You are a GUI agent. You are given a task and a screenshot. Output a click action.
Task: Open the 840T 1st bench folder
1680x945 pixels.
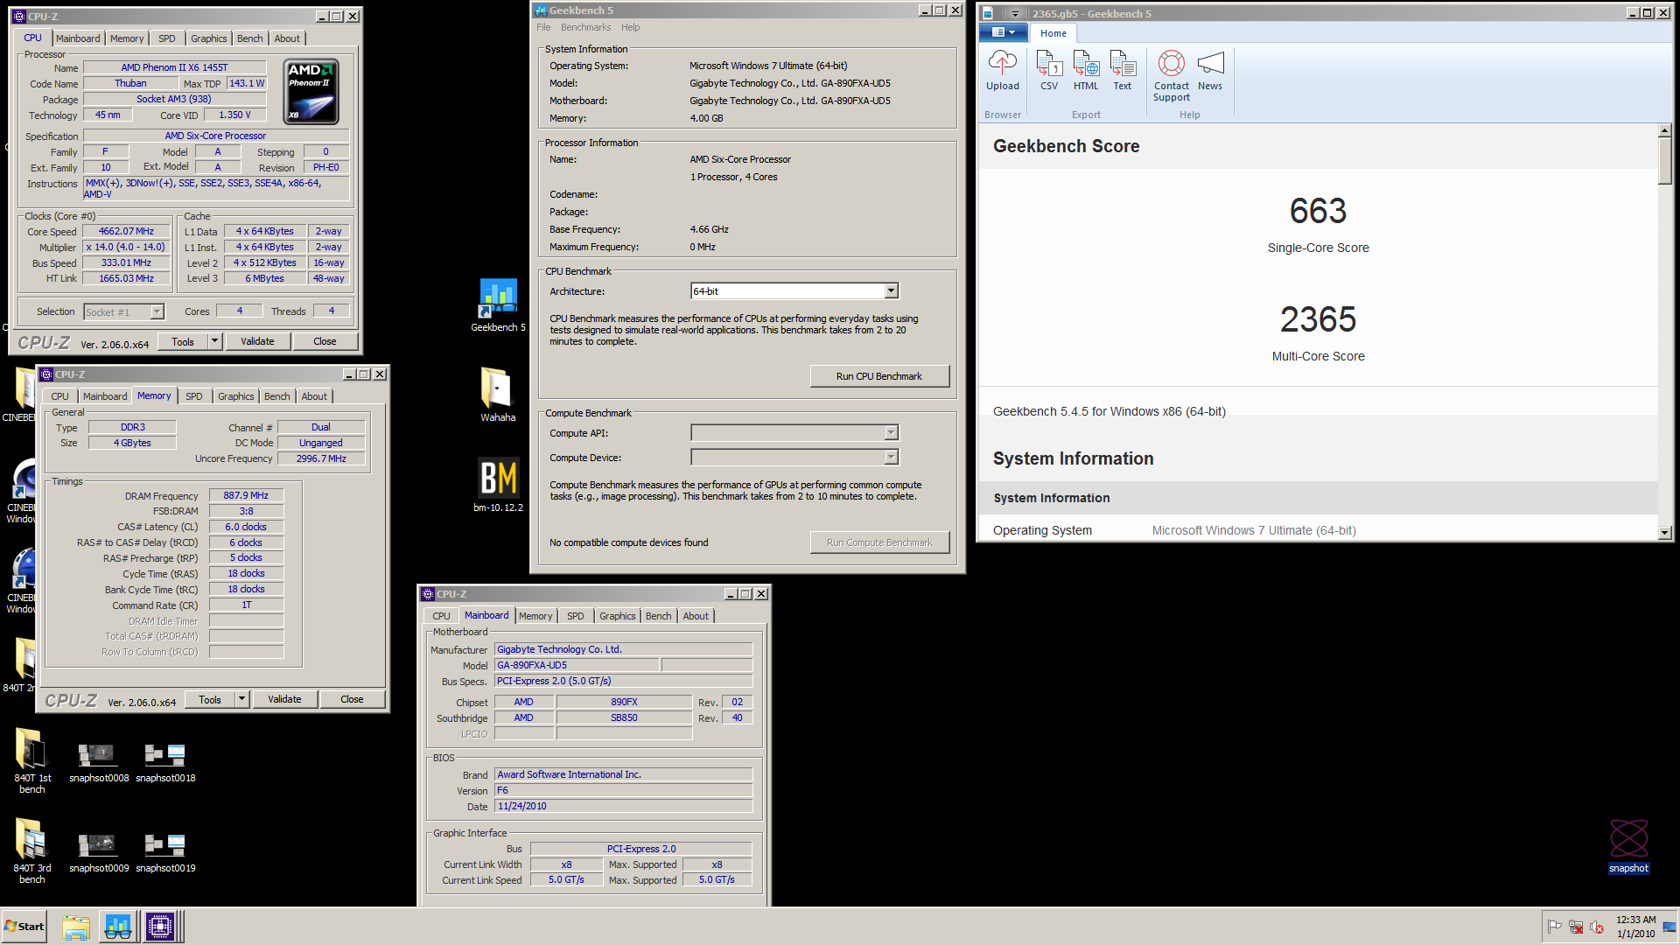coord(32,760)
